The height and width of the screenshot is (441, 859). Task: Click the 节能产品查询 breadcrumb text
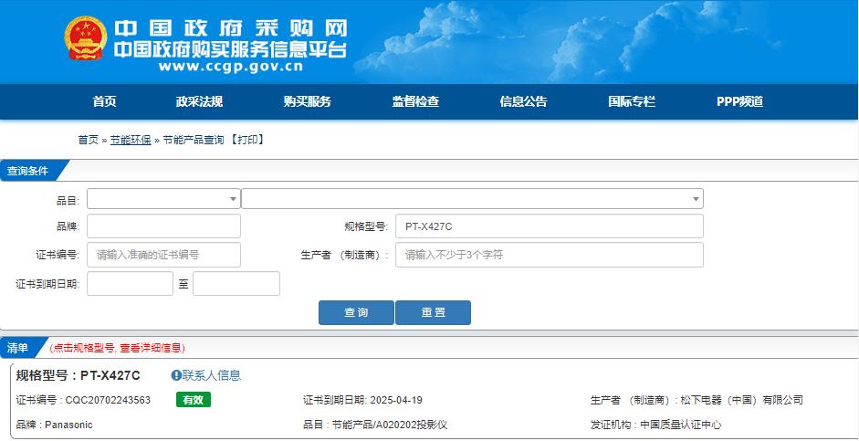point(193,140)
